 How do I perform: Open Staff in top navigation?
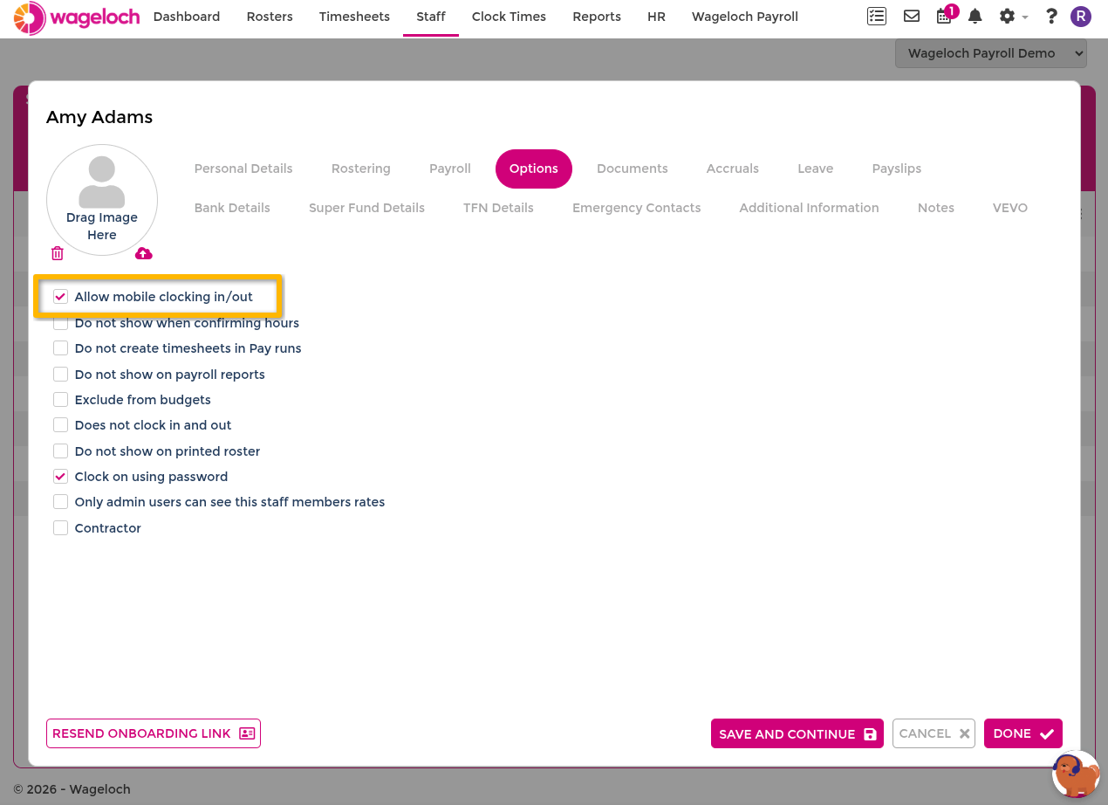[431, 17]
